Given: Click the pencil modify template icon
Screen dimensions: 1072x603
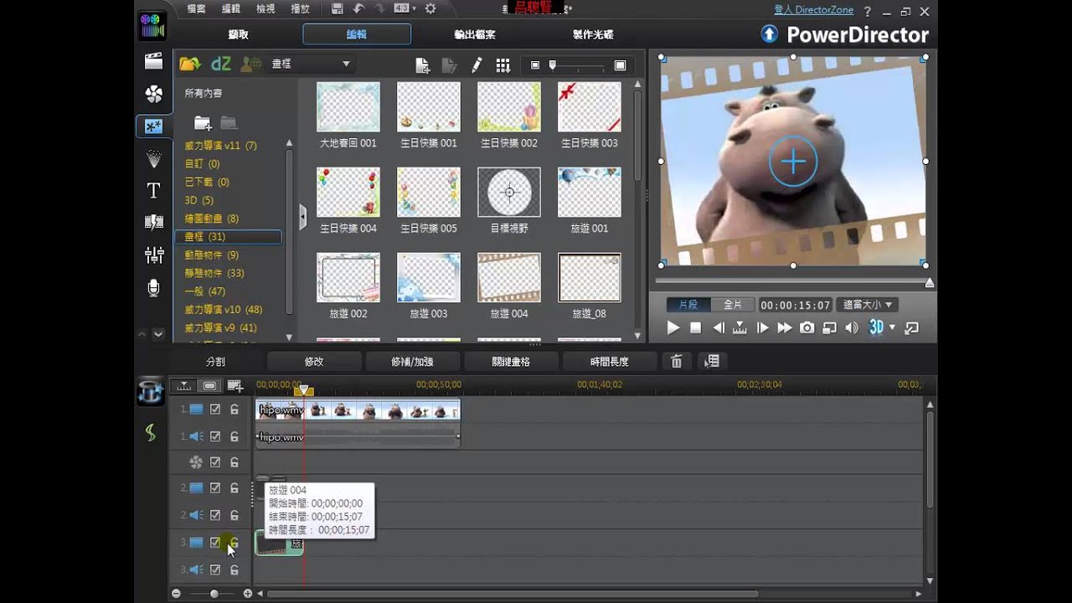Looking at the screenshot, I should point(477,64).
